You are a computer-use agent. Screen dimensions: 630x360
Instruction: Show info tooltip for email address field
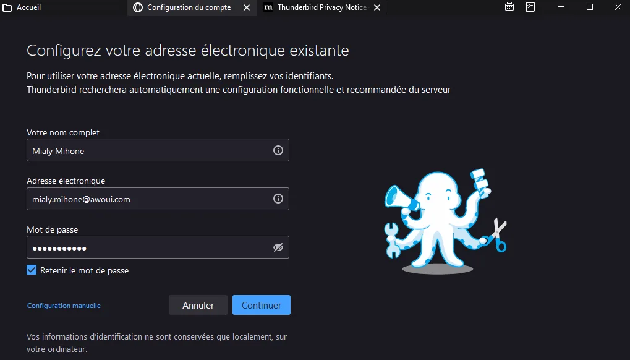pyautogui.click(x=278, y=199)
